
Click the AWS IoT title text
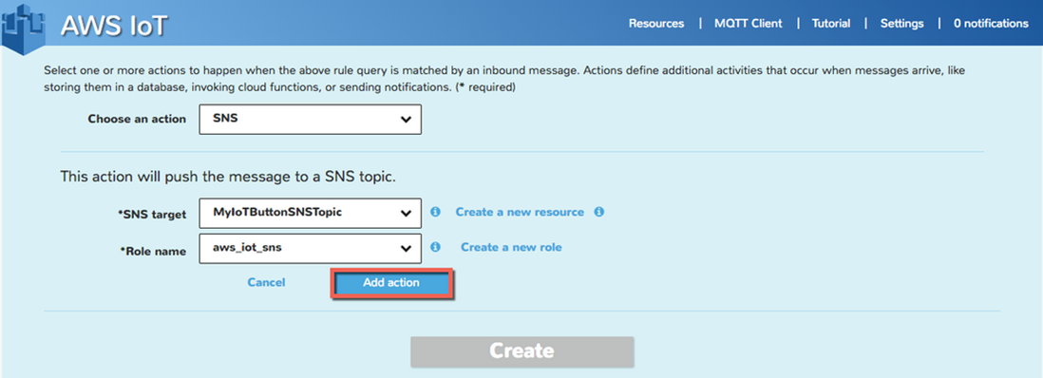pos(114,27)
